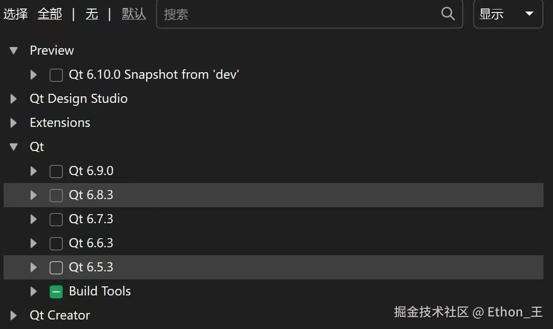The height and width of the screenshot is (329, 553).
Task: Toggle the green Build Tools checkbox
Action: 56,291
